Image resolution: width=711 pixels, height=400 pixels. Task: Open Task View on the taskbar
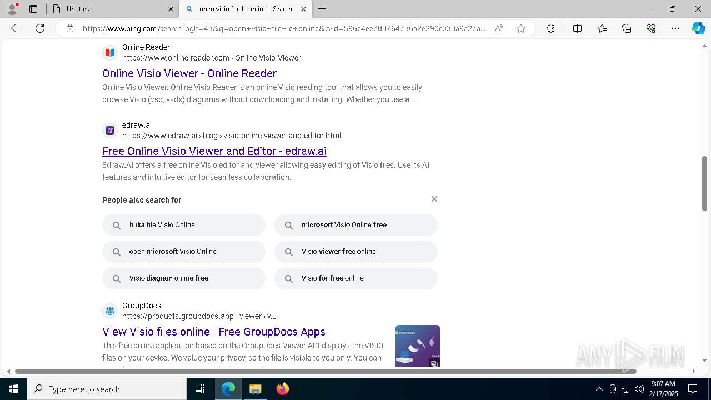[200, 389]
